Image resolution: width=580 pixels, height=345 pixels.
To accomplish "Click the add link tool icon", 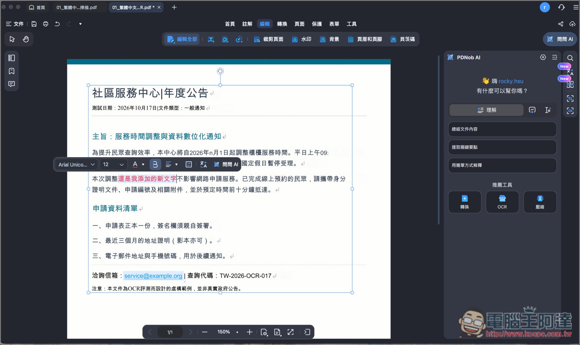I will [x=239, y=39].
